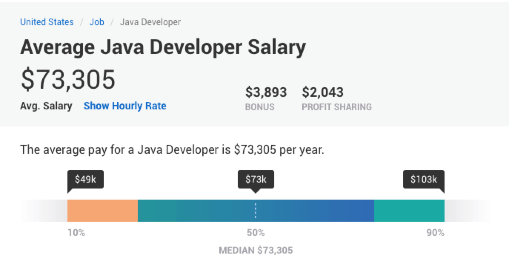Viewport: 509px width, 275px height.
Task: Click the Average Java Developer Salary heading
Action: 163,47
